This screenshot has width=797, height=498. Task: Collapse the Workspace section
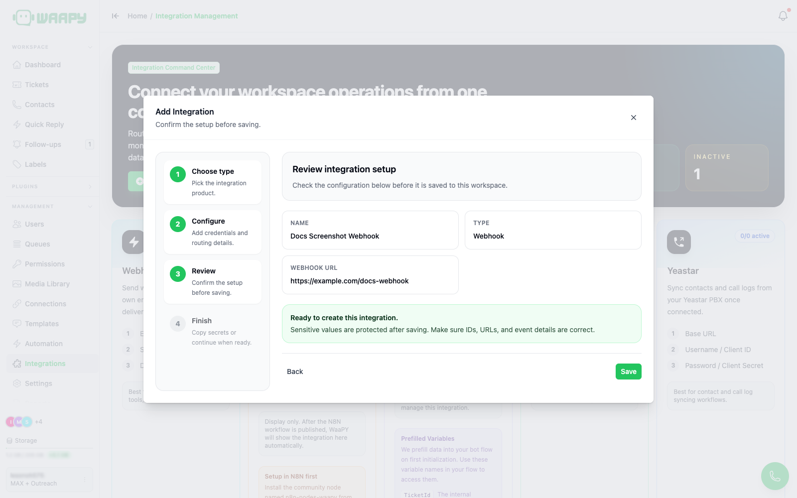90,47
